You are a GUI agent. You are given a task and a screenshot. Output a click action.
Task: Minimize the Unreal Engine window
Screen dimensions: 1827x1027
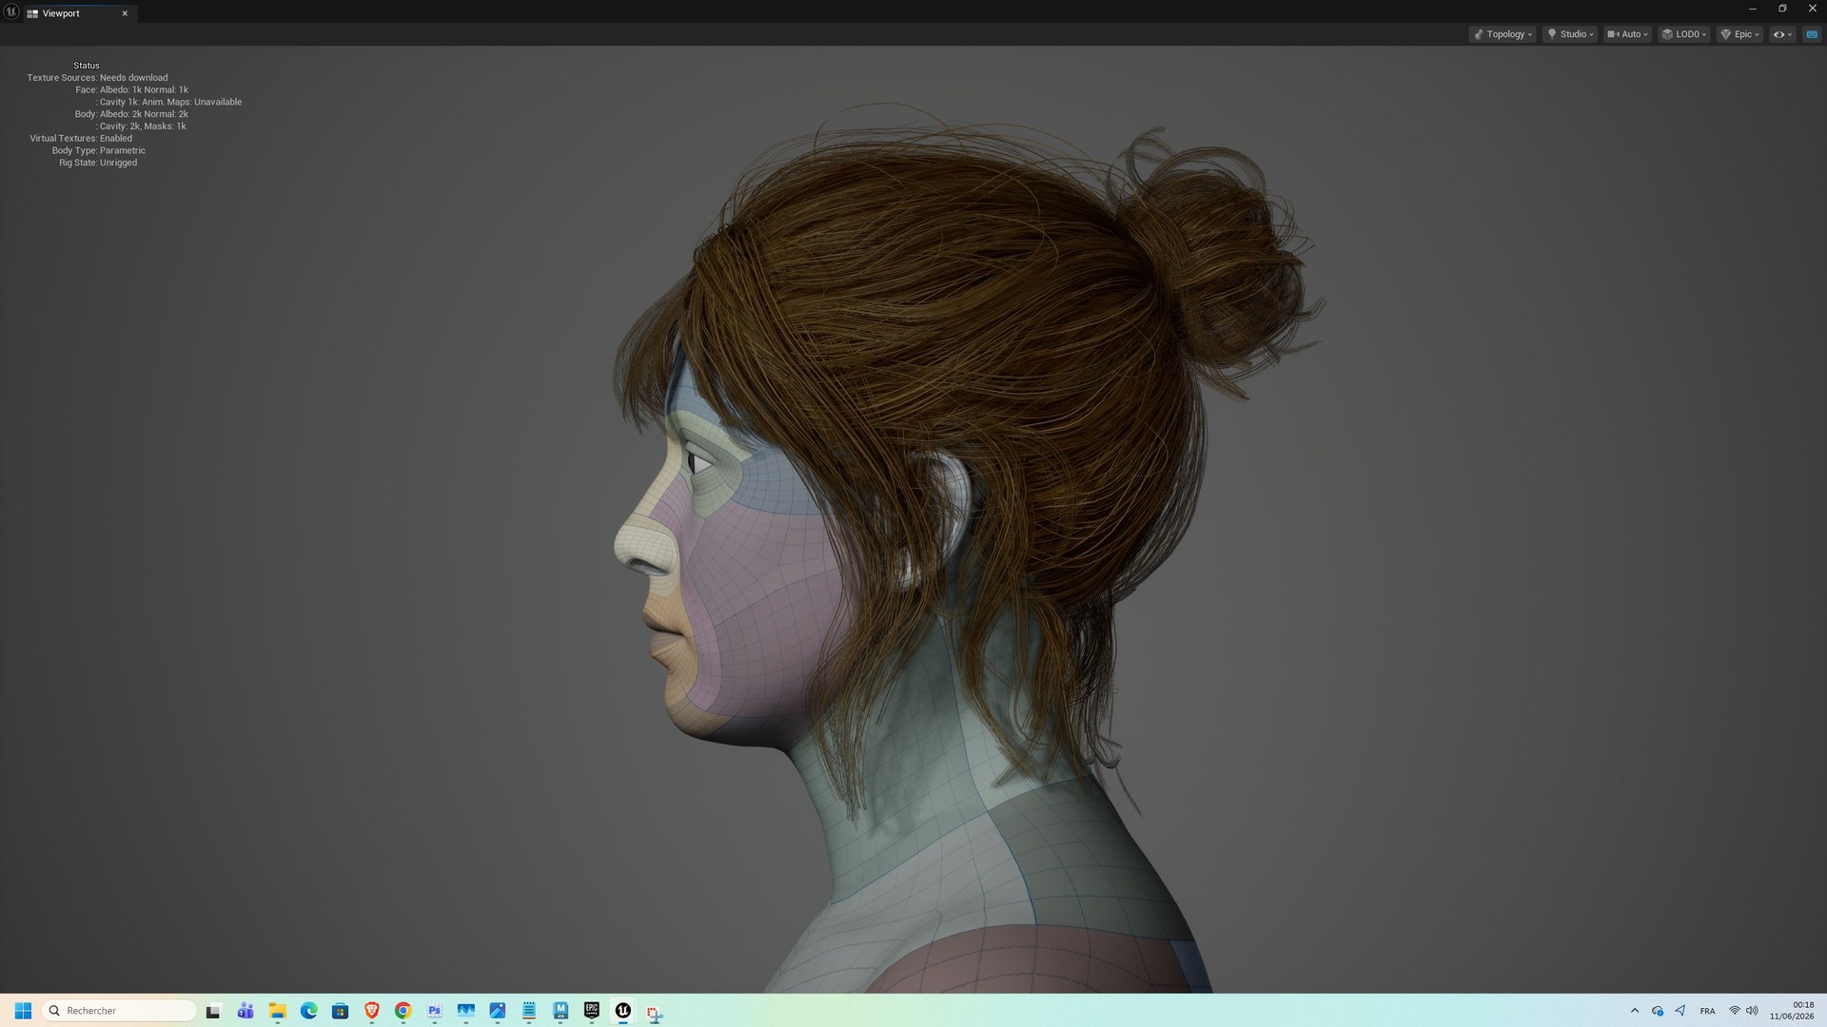pyautogui.click(x=1752, y=9)
